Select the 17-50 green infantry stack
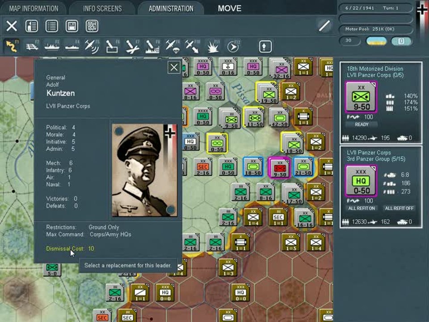 tap(292, 193)
